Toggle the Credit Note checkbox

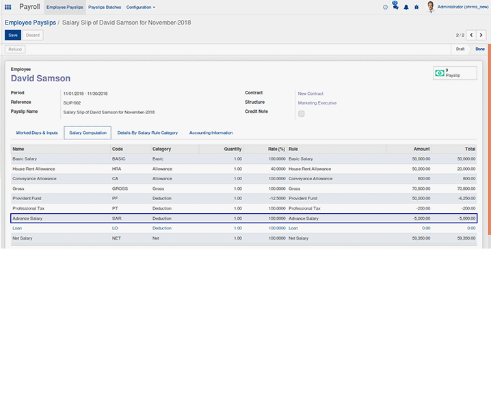coord(301,113)
